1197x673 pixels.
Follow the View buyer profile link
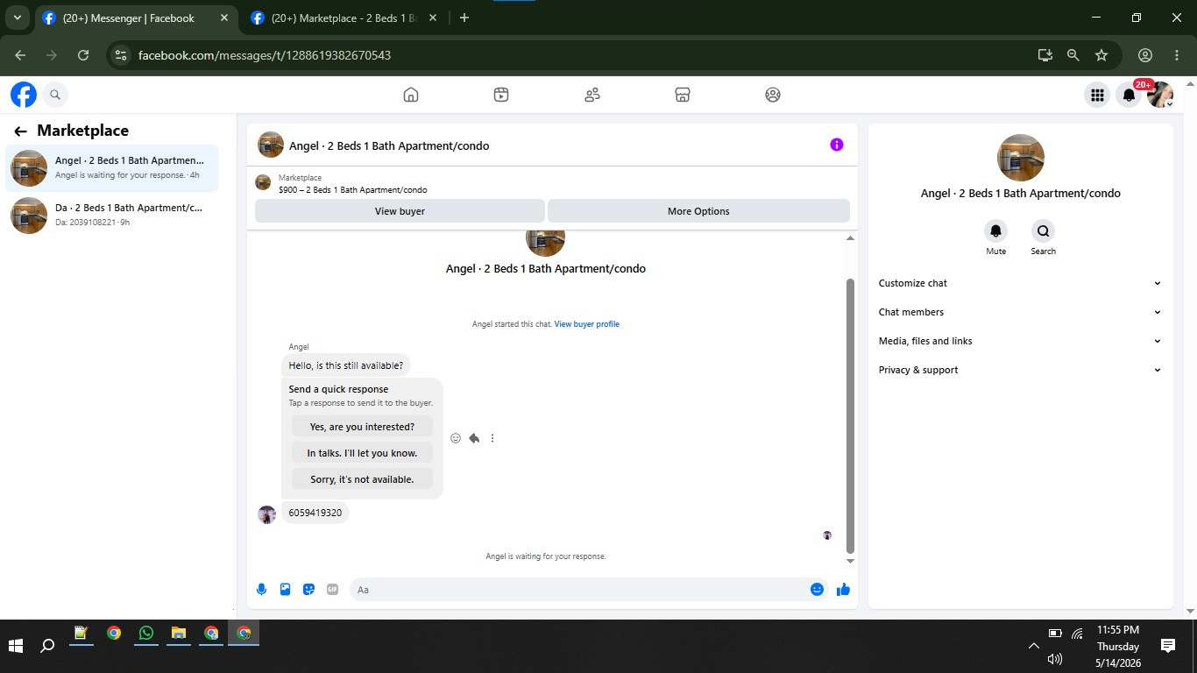click(x=586, y=324)
